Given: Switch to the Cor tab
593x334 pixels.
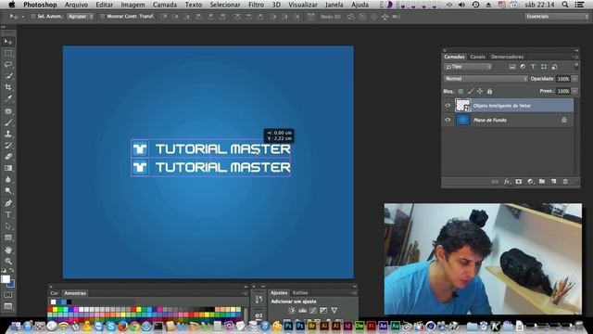Looking at the screenshot, I should (55, 293).
